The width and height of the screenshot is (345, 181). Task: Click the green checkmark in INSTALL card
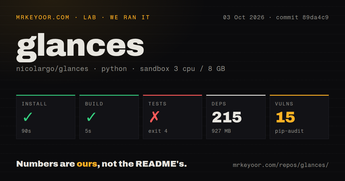(x=28, y=117)
